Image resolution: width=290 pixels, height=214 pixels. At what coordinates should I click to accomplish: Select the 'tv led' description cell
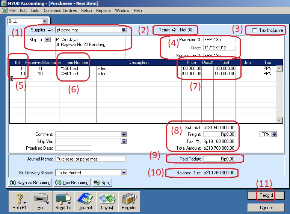point(139,68)
